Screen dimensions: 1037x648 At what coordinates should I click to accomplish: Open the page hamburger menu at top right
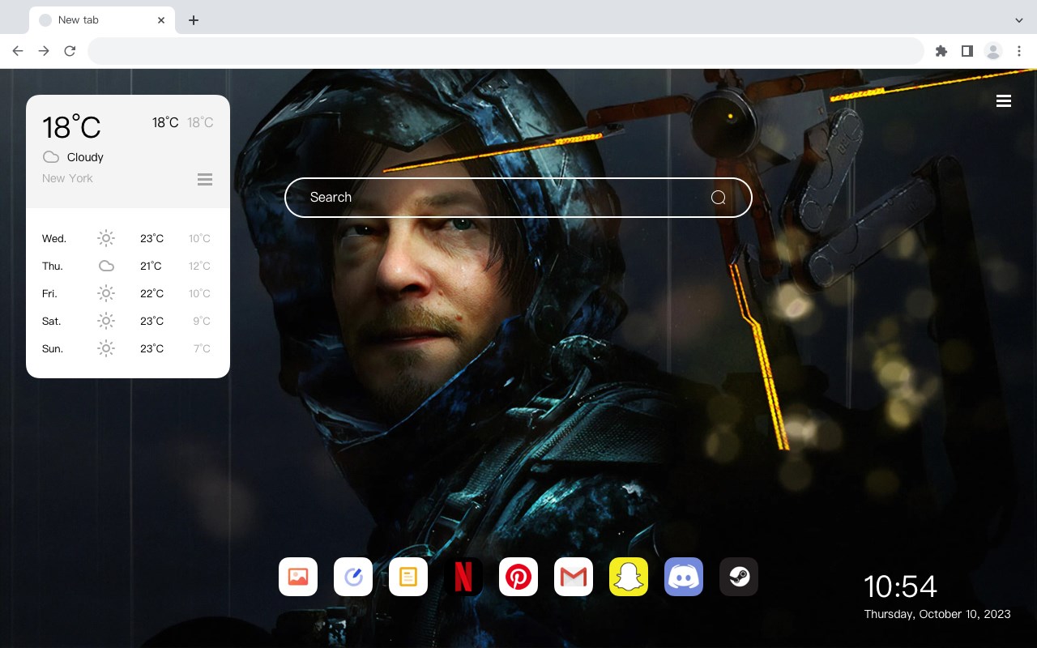[1004, 101]
